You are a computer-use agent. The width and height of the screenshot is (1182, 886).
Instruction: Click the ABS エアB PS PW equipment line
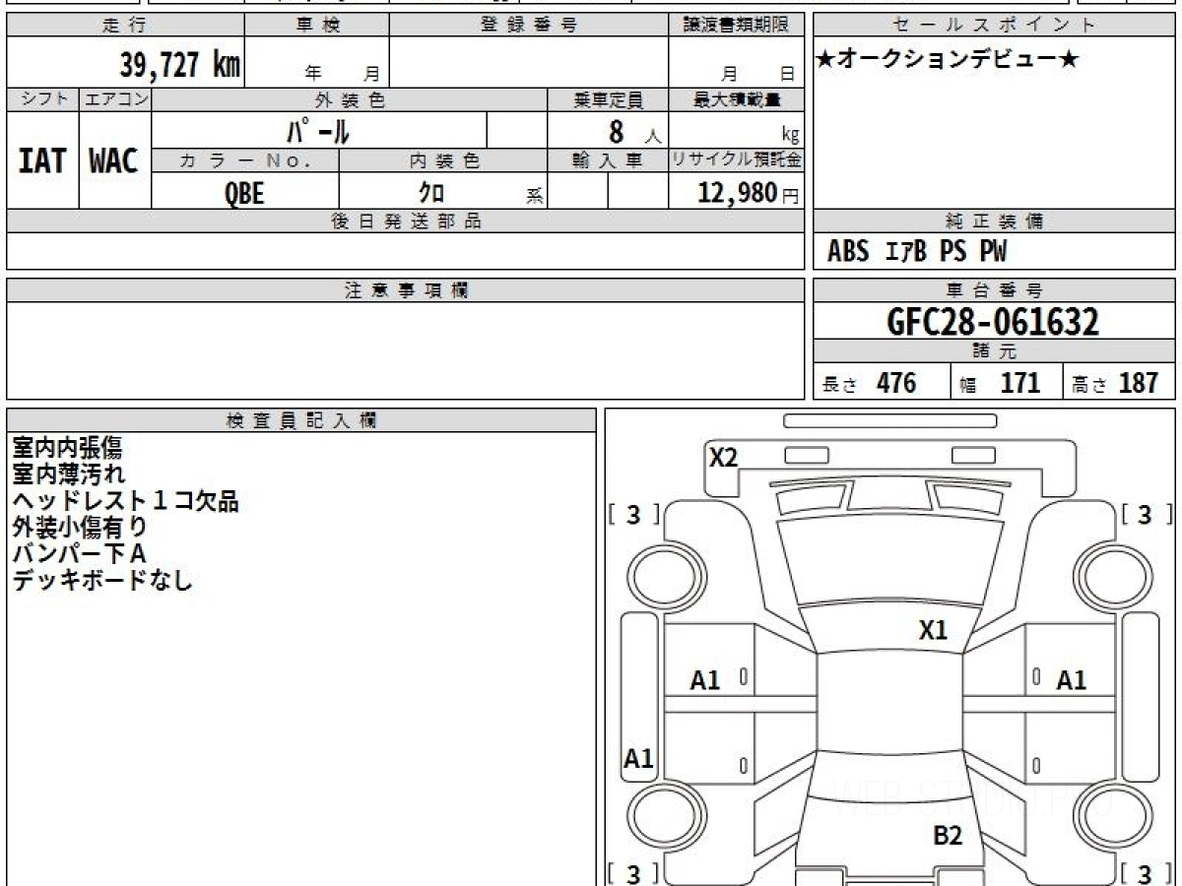pos(917,252)
